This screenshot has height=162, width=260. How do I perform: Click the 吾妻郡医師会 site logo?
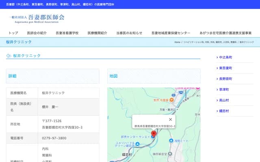(x=37, y=18)
